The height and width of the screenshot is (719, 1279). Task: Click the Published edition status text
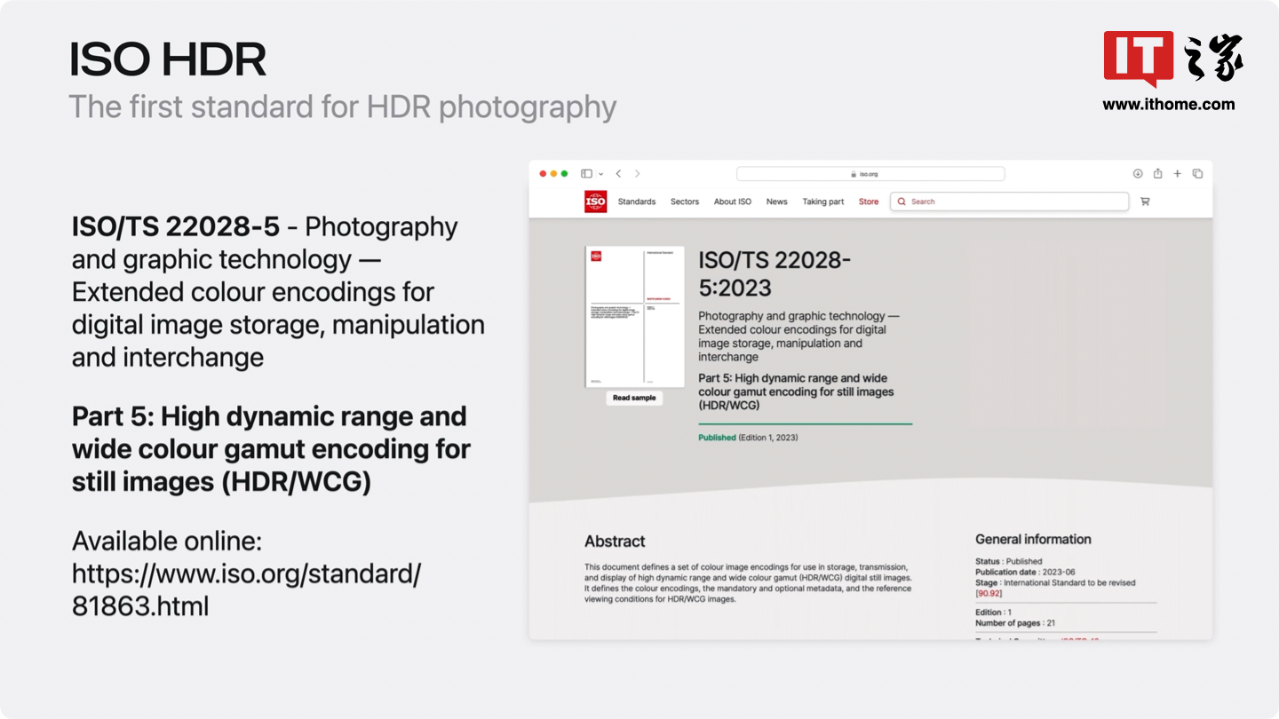(748, 438)
